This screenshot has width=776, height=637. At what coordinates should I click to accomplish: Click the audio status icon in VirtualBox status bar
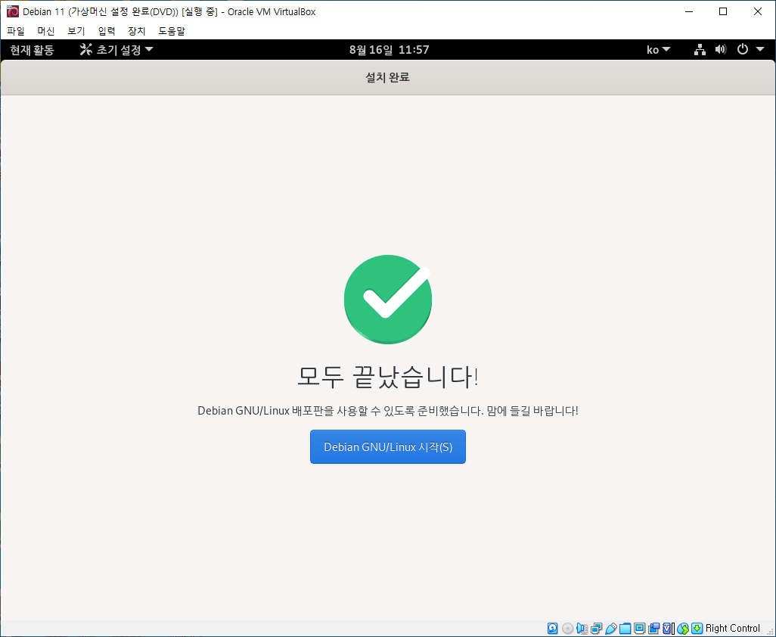[x=582, y=628]
